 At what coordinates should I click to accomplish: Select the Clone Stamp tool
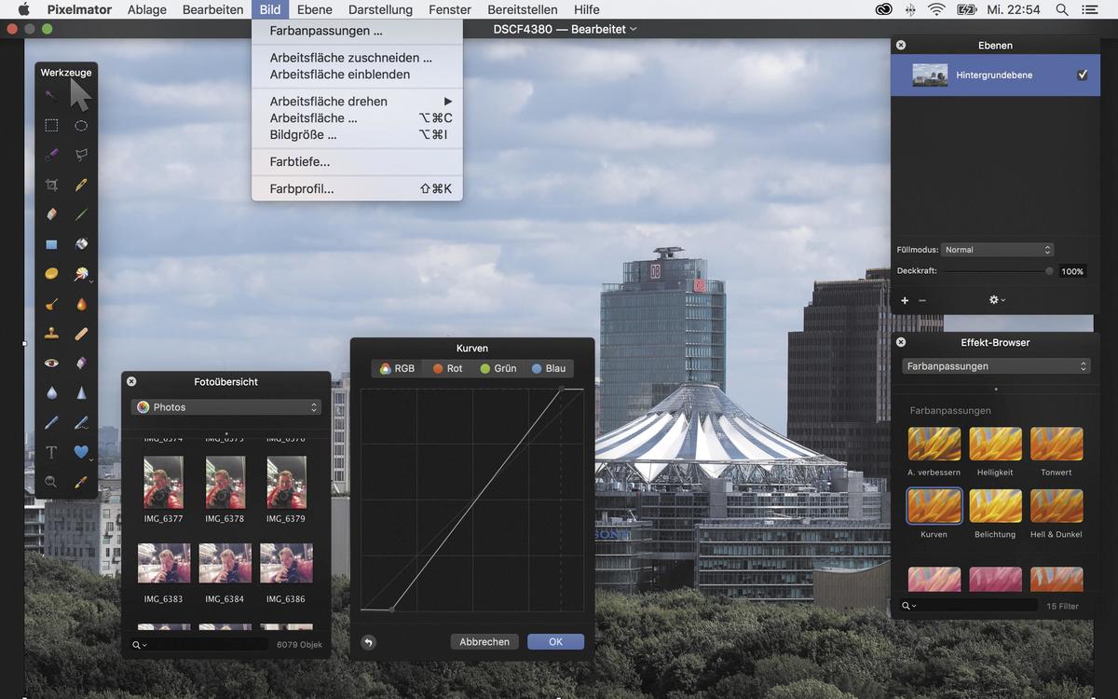tap(51, 333)
